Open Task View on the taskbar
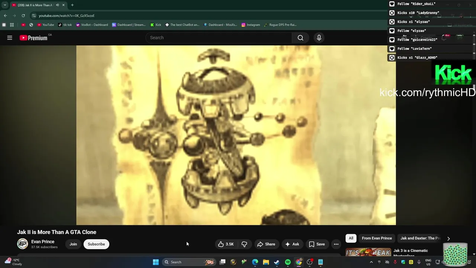Screen dimensions: 476x268 [222, 262]
